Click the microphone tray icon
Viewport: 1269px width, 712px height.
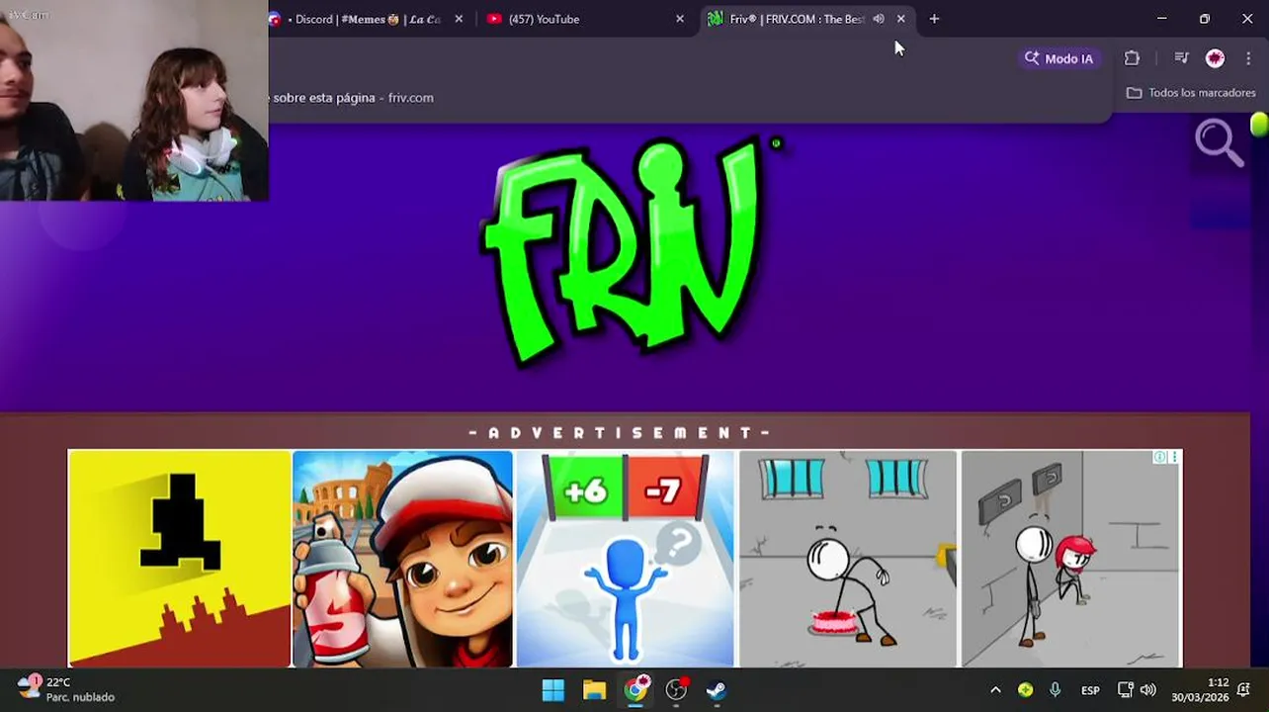(x=1055, y=690)
